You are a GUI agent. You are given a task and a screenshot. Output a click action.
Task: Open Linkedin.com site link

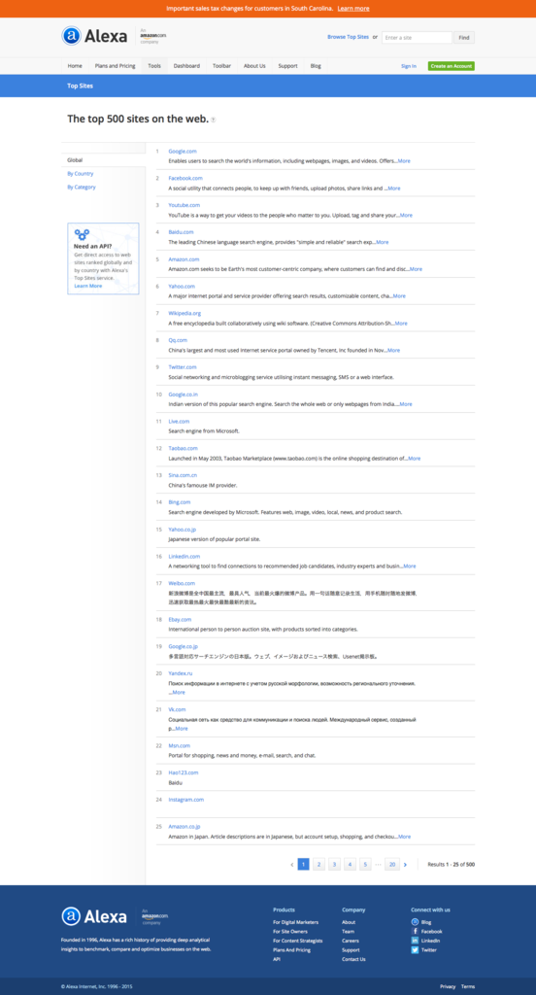coord(184,556)
